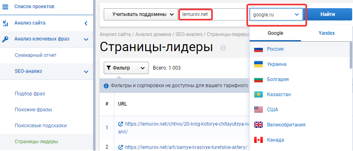Viewport: 353px width, 151px height.
Task: Click row number 1 cell
Action: [x=107, y=127]
